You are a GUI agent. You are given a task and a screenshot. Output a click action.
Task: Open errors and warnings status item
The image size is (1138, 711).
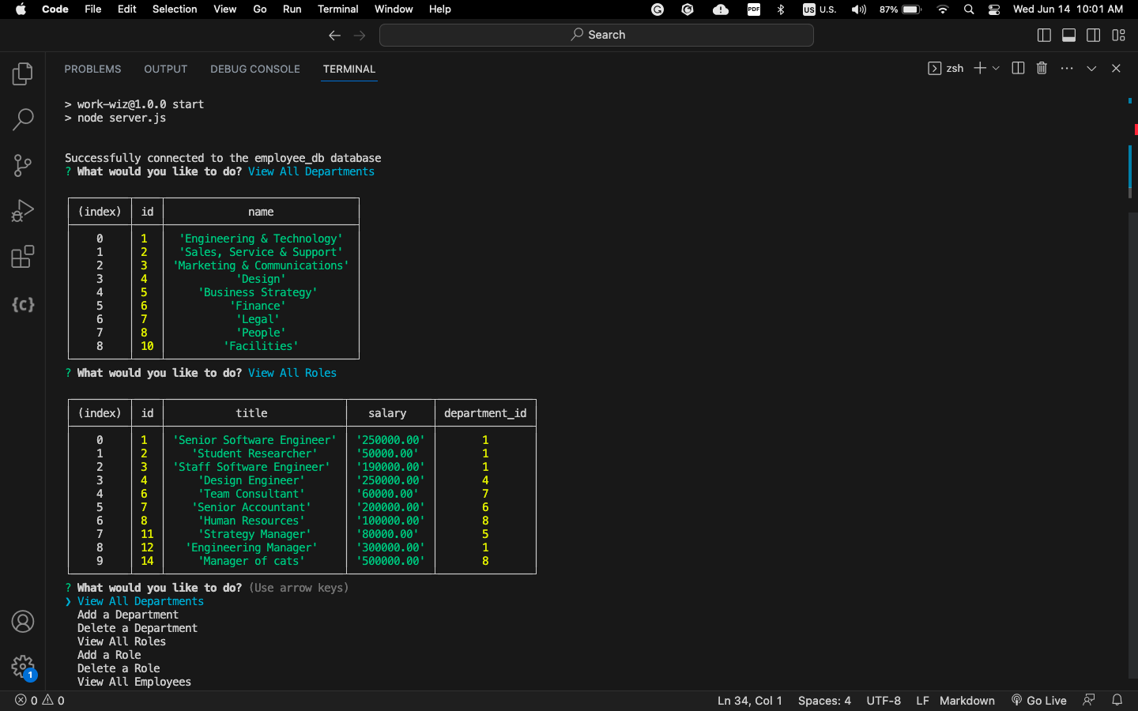point(40,701)
